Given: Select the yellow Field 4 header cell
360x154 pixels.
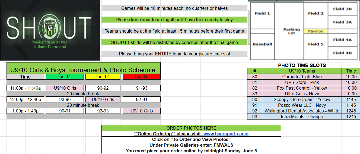Looking at the screenshot, I should click(103, 77).
